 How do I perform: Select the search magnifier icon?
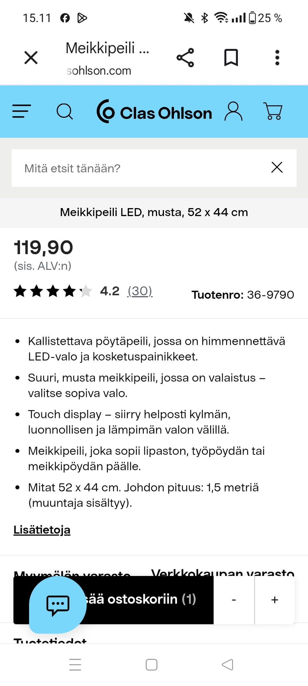[65, 112]
